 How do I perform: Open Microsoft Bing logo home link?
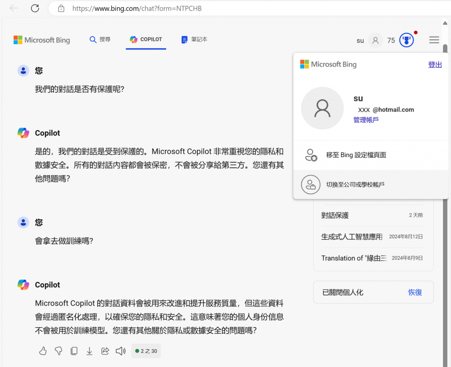click(42, 40)
